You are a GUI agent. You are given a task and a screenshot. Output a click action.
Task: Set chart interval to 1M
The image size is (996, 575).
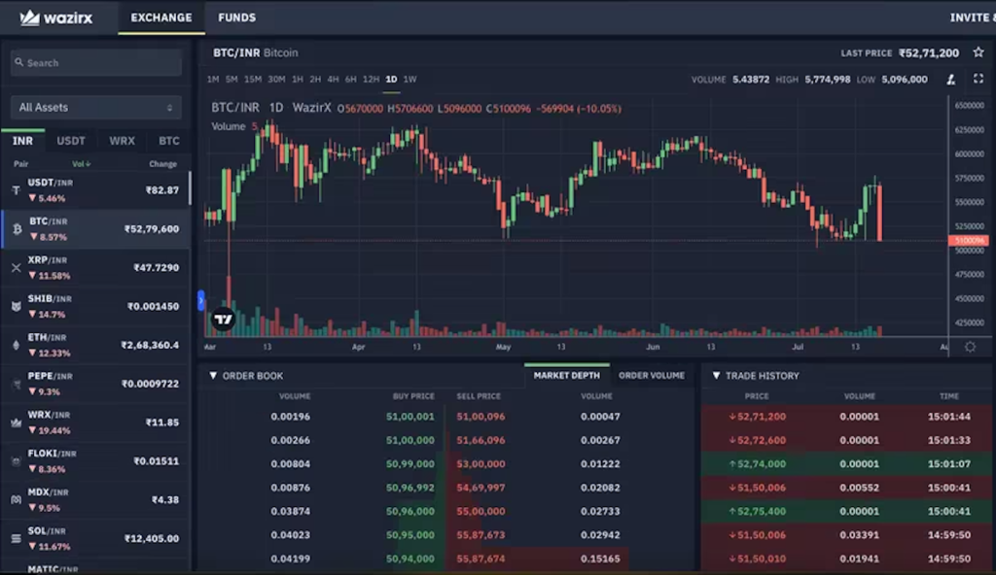click(x=213, y=80)
